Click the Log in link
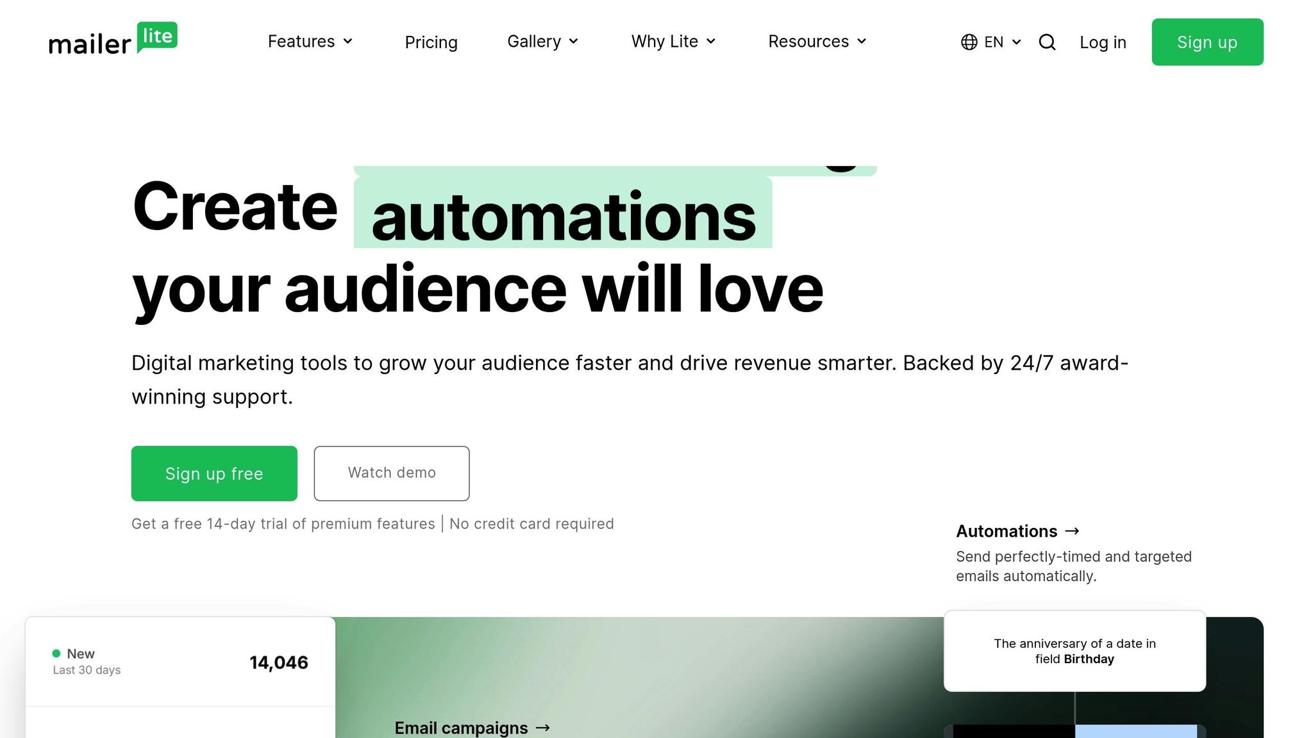Viewport: 1313px width, 738px height. tap(1103, 42)
